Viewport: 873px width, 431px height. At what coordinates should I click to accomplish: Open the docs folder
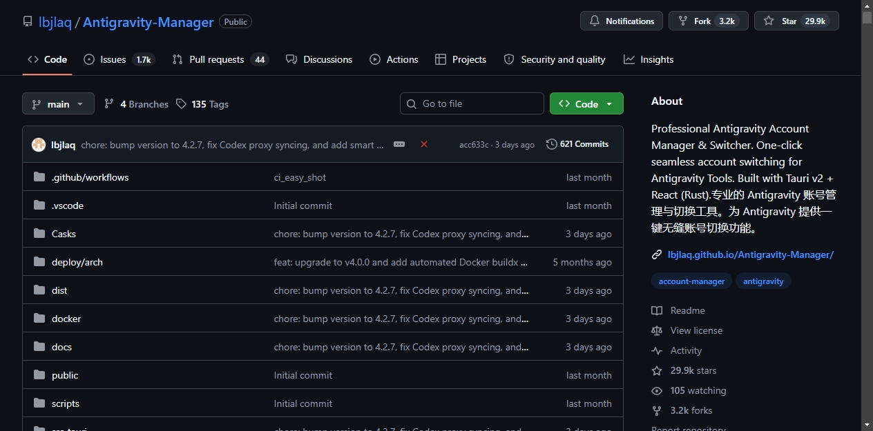click(x=61, y=347)
